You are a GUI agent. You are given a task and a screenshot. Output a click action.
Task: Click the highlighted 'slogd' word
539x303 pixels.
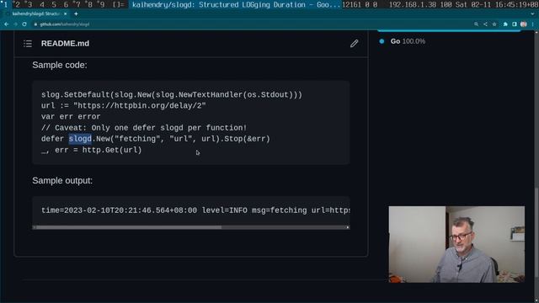80,139
